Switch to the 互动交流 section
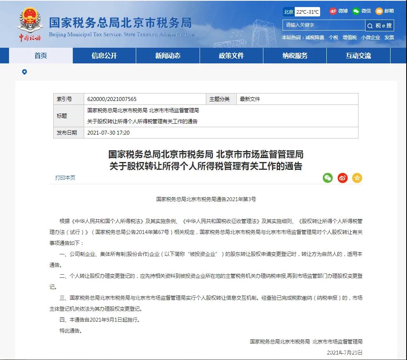 pyautogui.click(x=358, y=56)
